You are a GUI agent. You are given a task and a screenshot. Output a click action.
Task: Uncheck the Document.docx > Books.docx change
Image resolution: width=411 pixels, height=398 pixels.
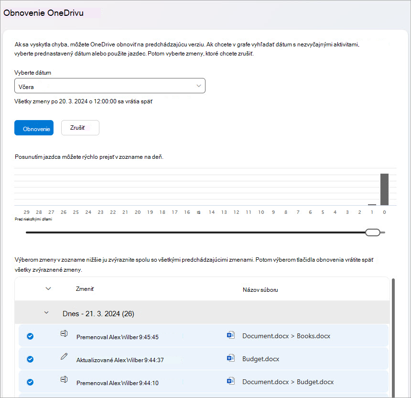tap(30, 336)
